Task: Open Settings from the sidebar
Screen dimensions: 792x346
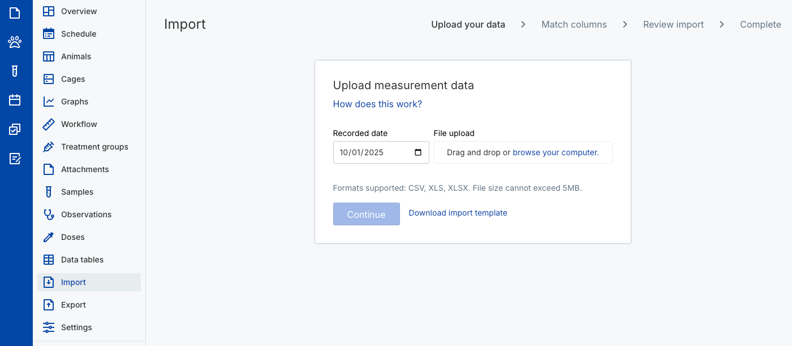Action: point(76,327)
